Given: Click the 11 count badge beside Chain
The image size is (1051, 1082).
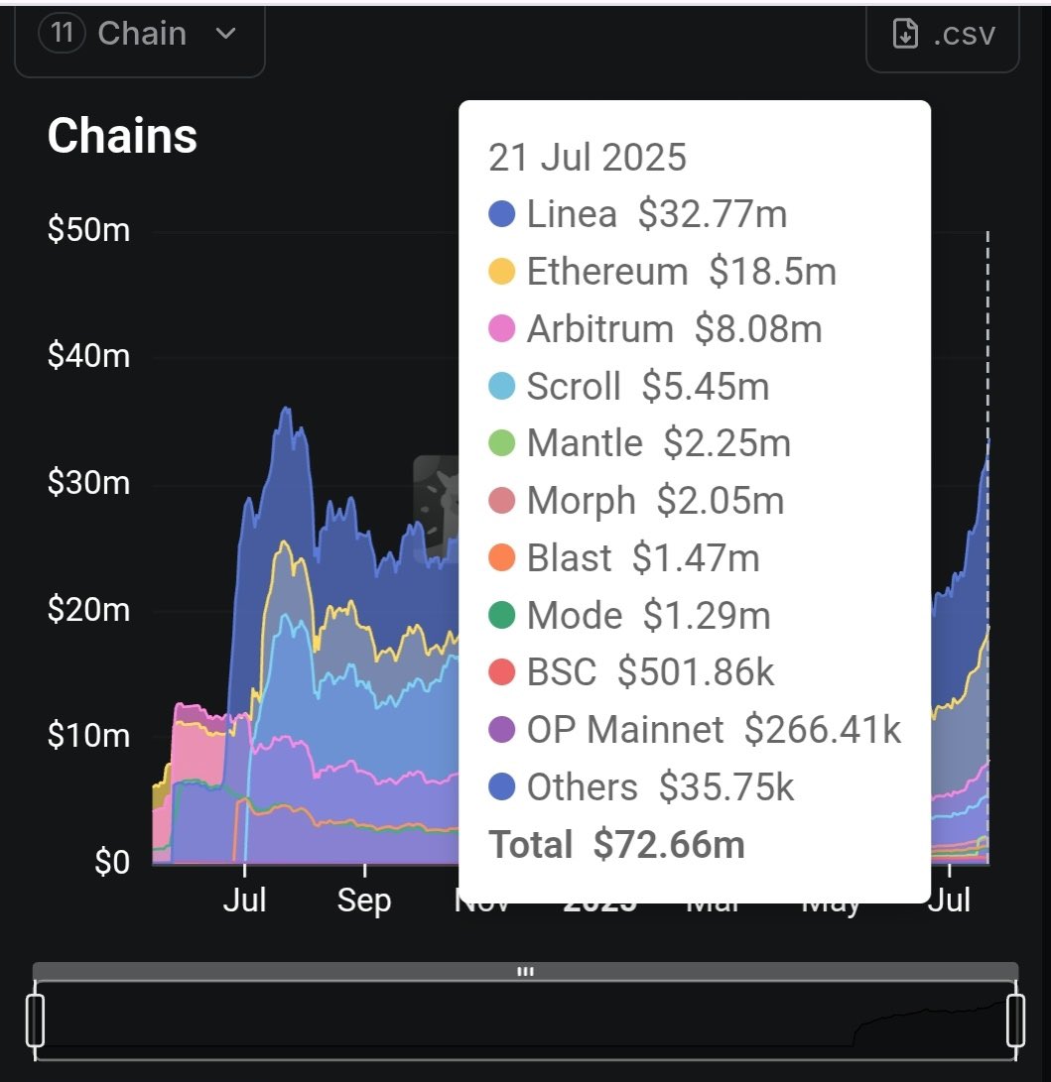Looking at the screenshot, I should (63, 33).
